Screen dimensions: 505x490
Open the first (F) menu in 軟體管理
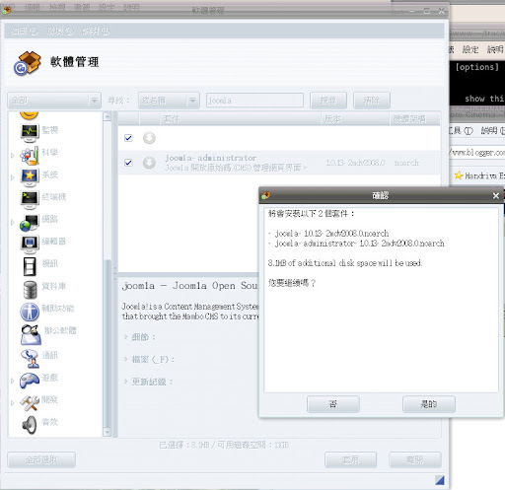[24, 31]
